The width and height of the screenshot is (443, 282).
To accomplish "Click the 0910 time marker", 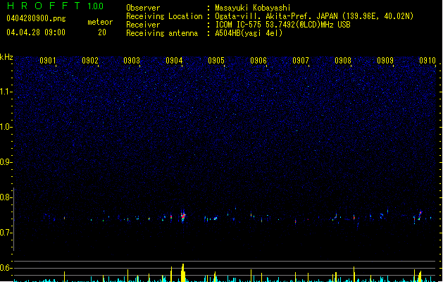I will (x=428, y=61).
